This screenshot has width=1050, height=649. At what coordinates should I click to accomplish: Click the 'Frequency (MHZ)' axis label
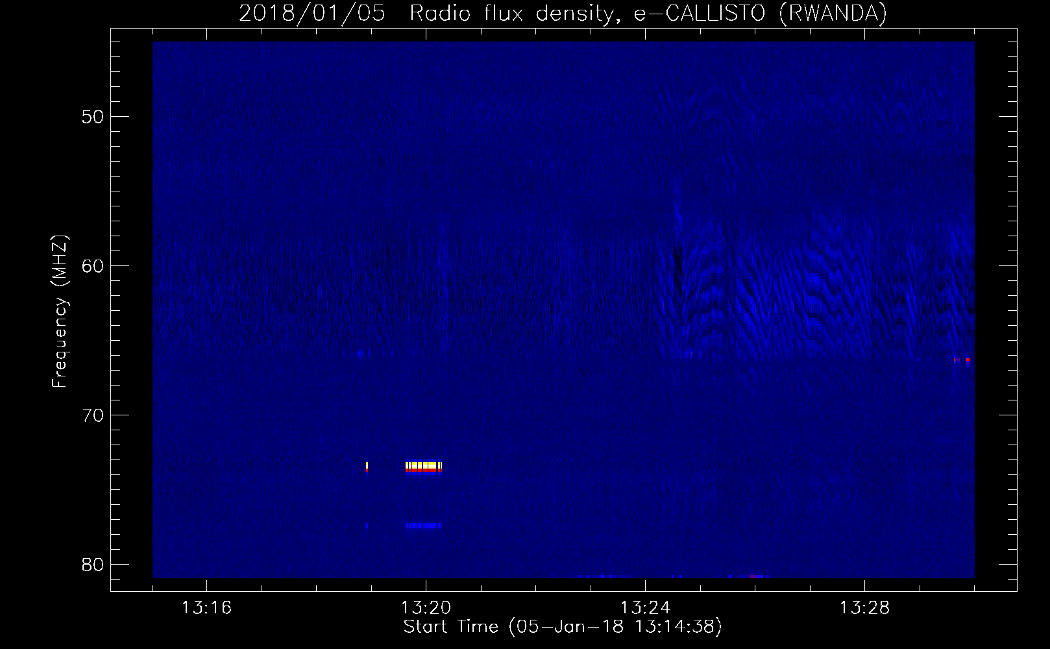(60, 312)
